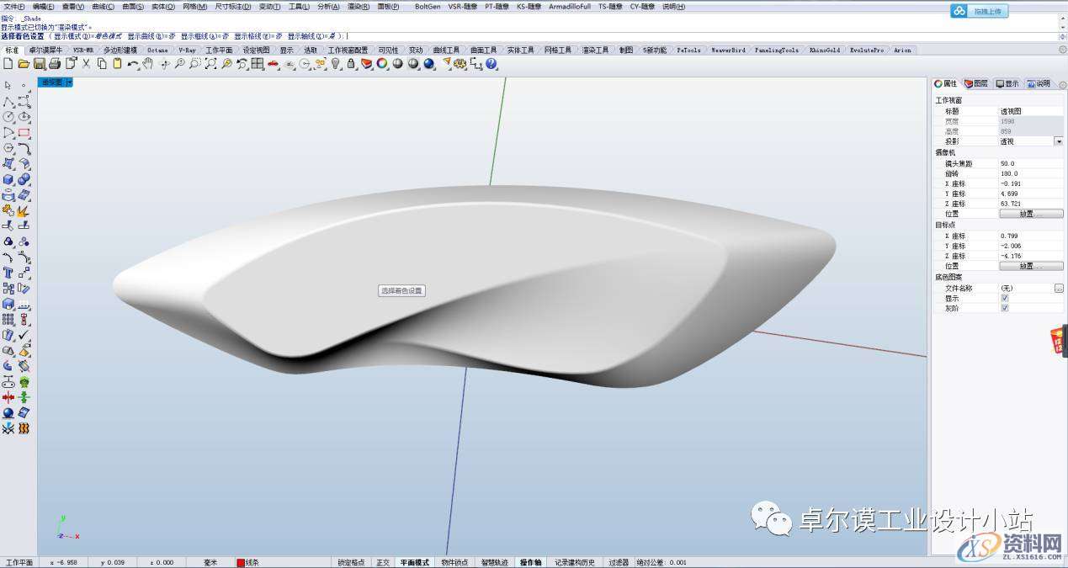Click the Print icon in toolbar
Image resolution: width=1068 pixels, height=568 pixels.
coord(54,64)
